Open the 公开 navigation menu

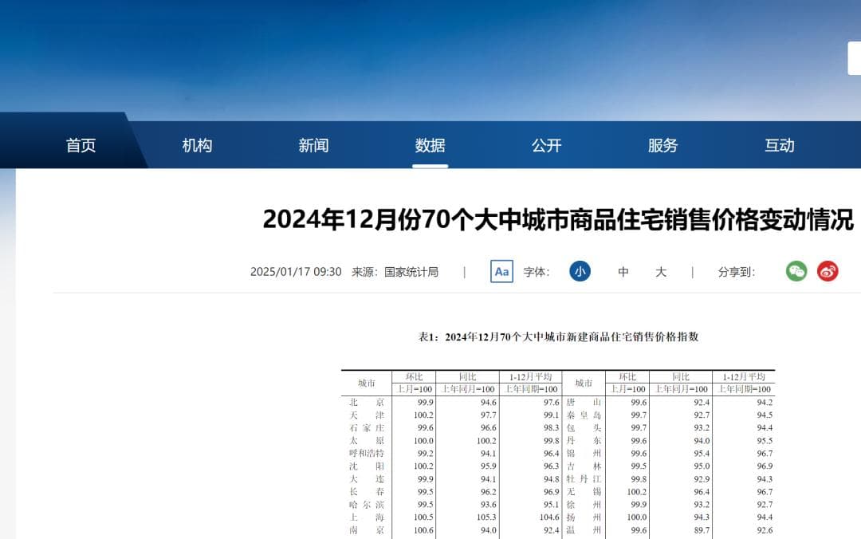coord(546,146)
